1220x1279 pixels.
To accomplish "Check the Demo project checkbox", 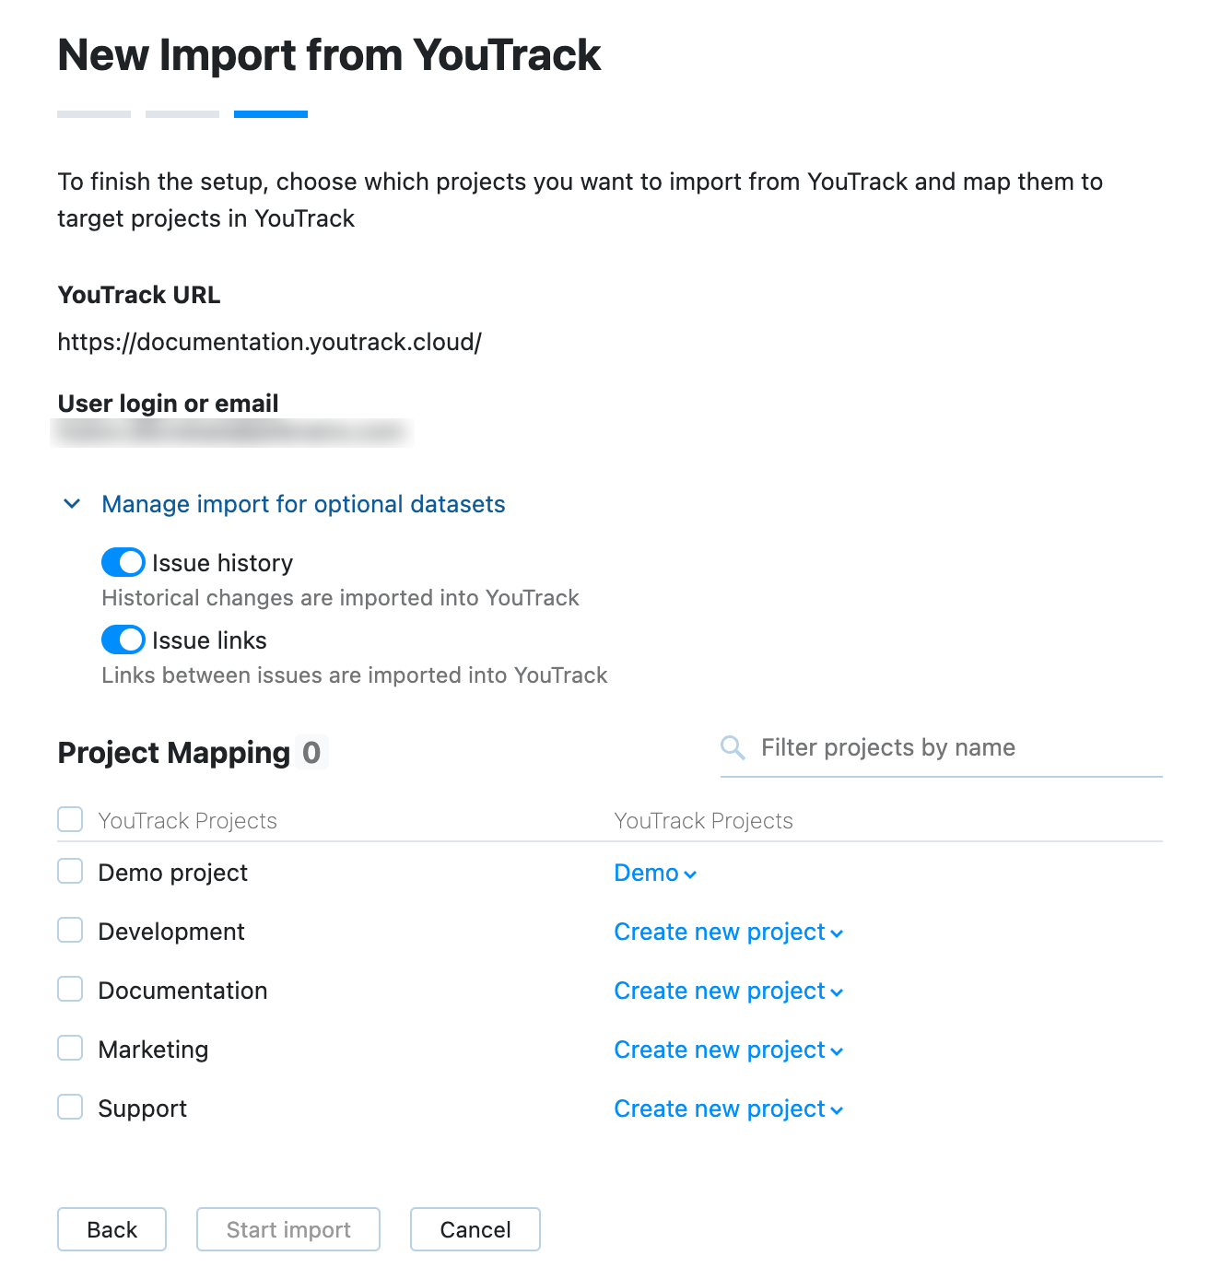I will [x=69, y=871].
